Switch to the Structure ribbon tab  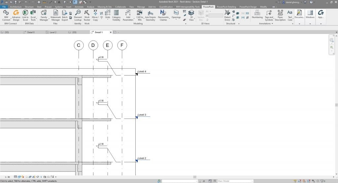point(29,7)
